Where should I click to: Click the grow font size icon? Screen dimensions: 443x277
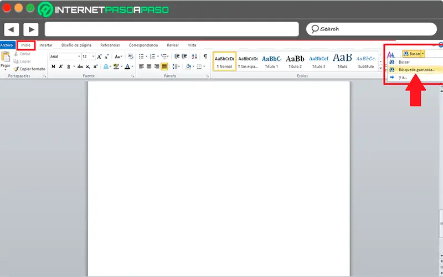(x=100, y=57)
